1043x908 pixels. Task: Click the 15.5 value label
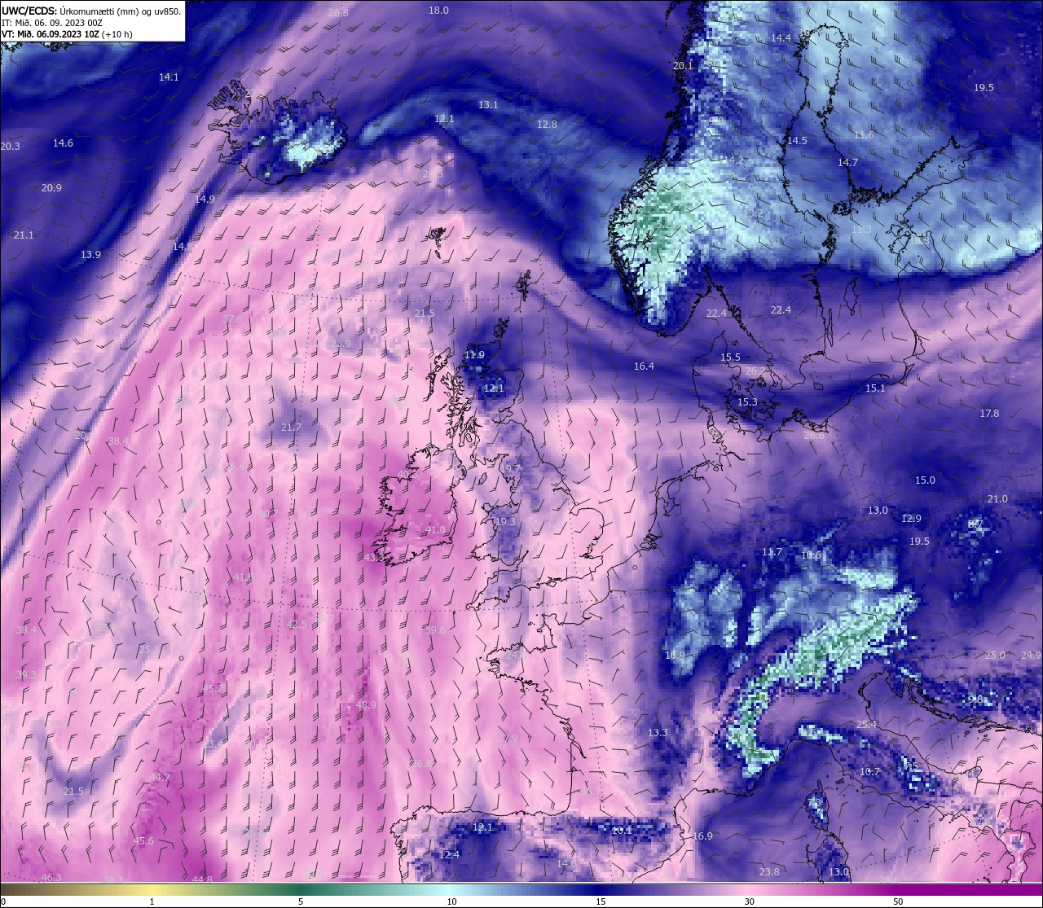pyautogui.click(x=730, y=357)
